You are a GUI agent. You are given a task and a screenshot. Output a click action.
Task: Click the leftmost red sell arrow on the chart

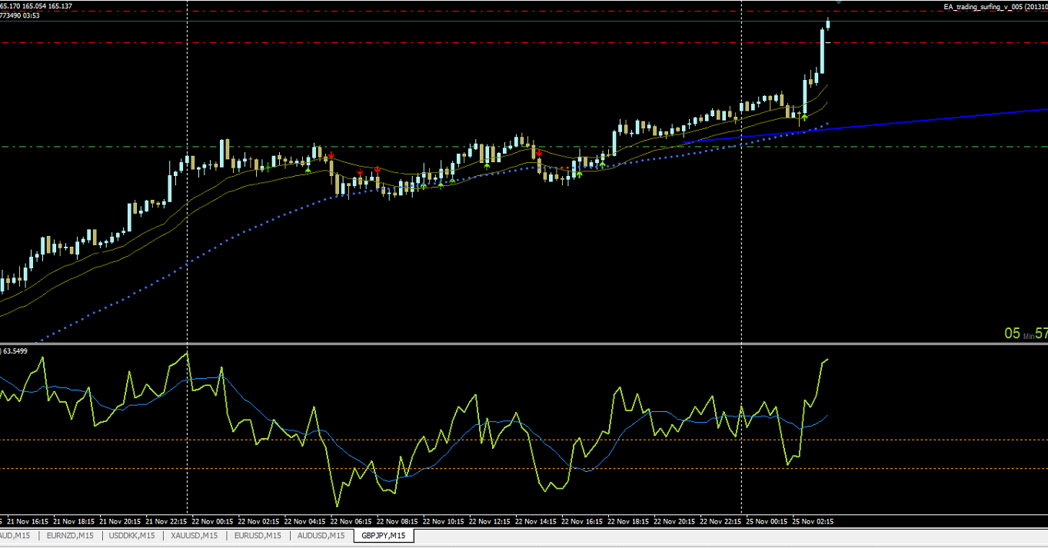click(331, 156)
